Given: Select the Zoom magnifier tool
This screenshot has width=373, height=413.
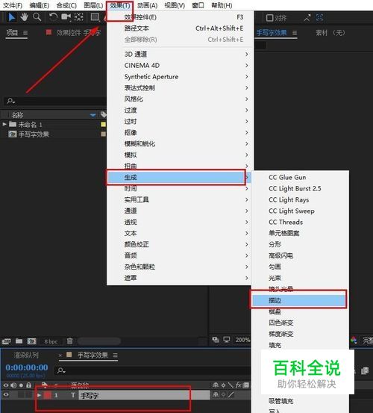Looking at the screenshot, I should (x=37, y=17).
